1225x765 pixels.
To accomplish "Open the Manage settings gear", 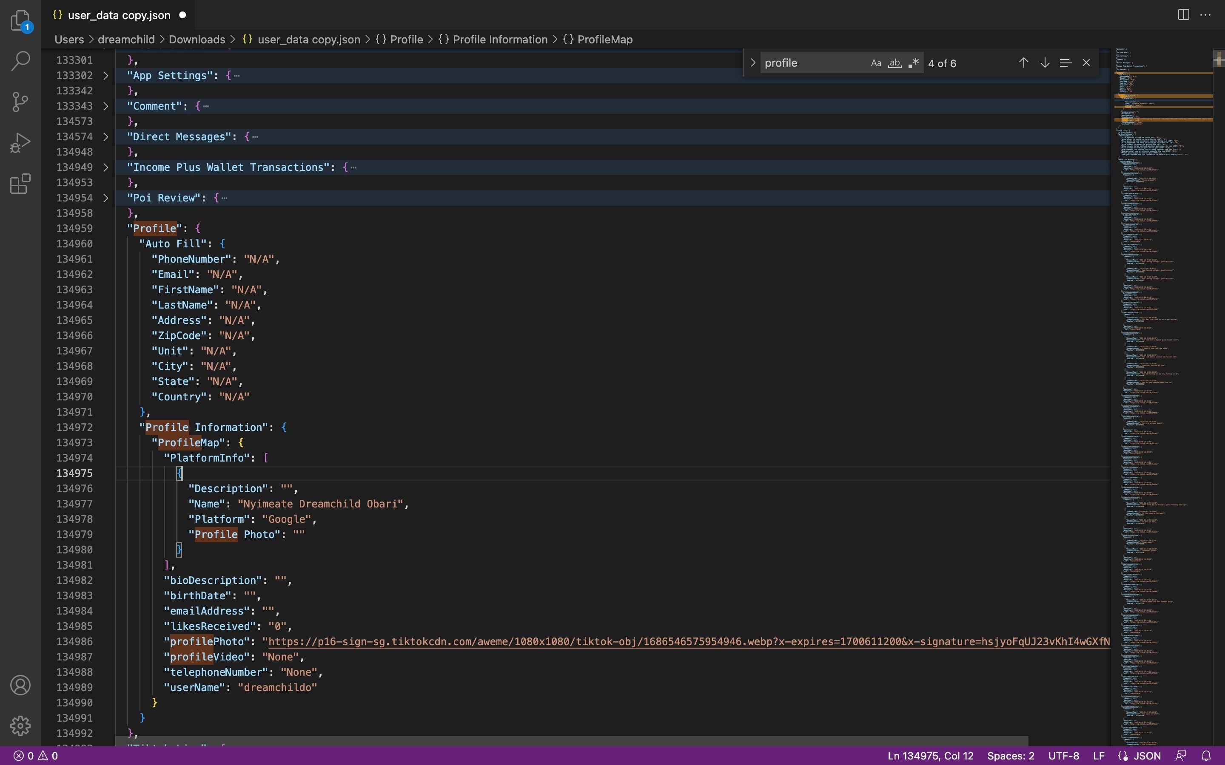I will click(20, 725).
